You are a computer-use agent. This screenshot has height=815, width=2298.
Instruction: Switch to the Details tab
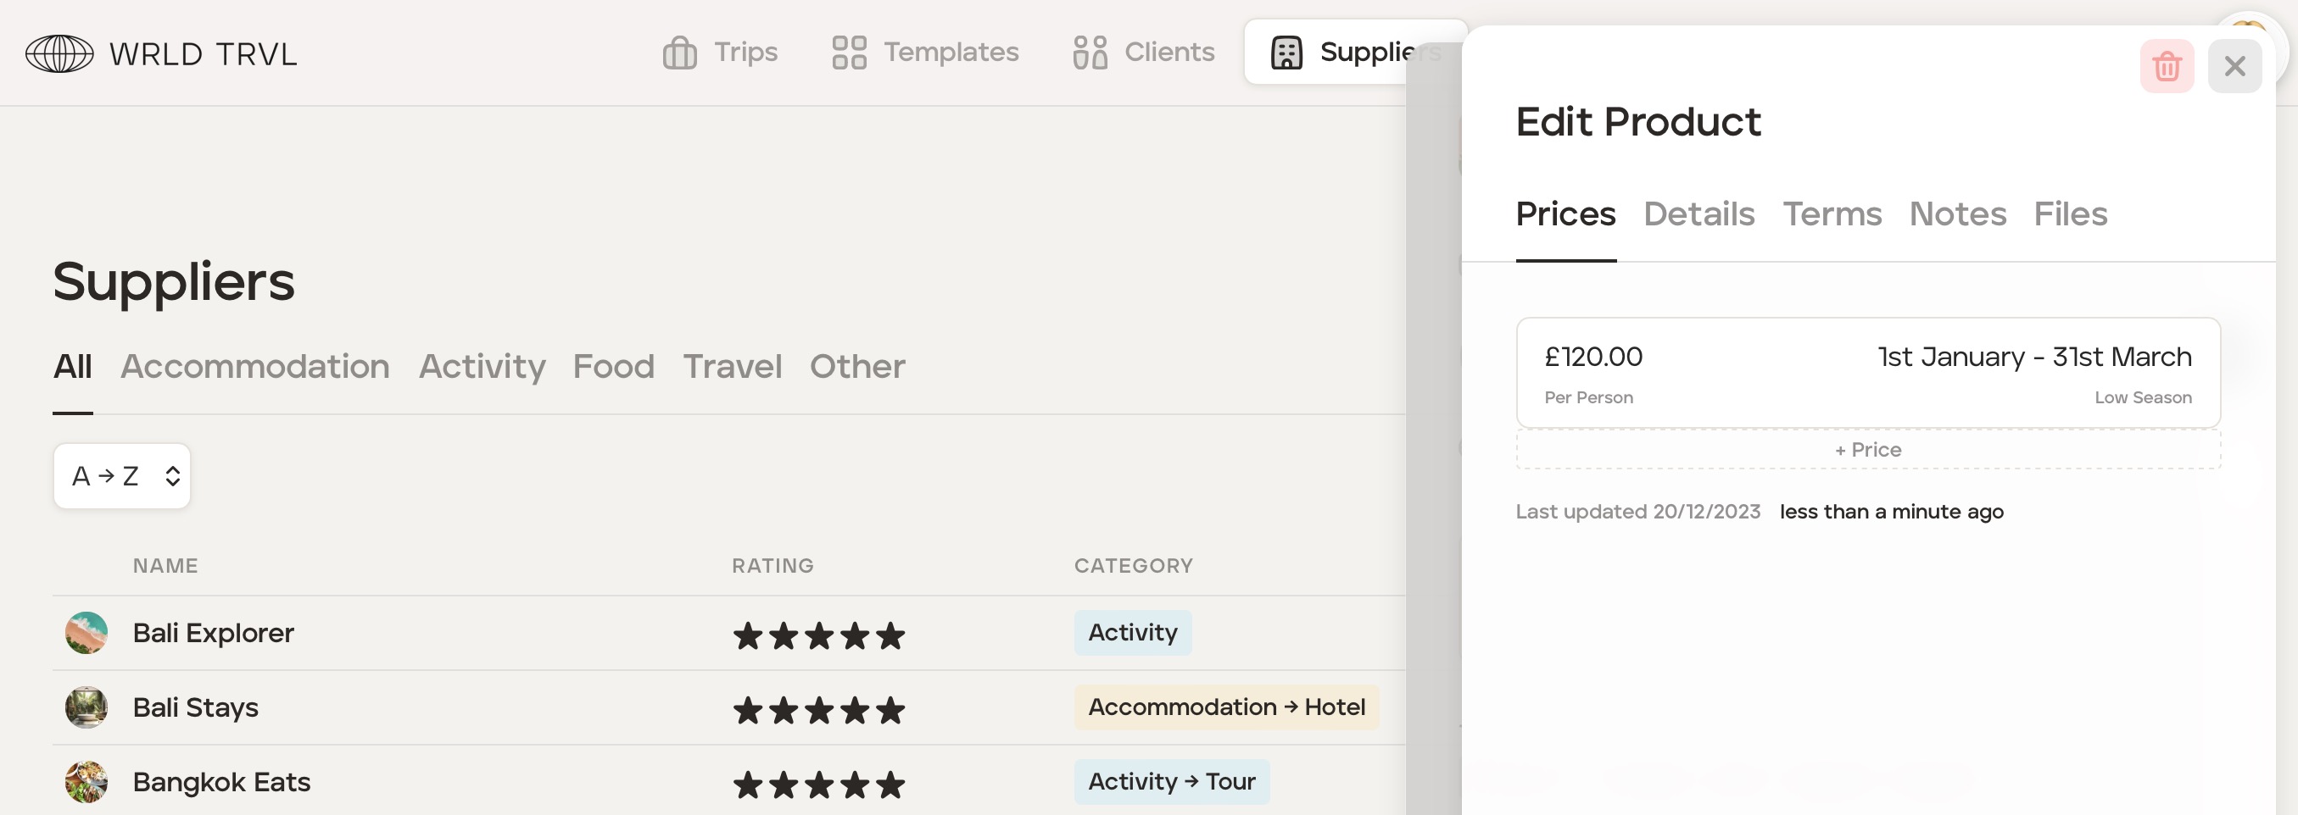(1698, 214)
